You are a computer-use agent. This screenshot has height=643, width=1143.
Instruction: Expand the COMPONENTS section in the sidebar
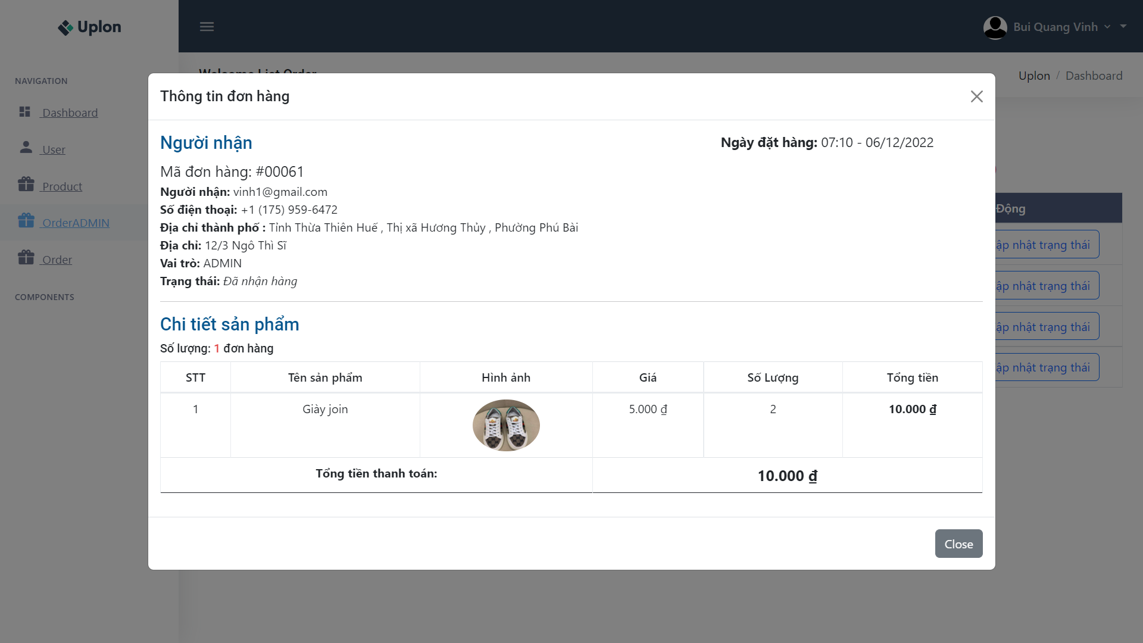pos(44,296)
